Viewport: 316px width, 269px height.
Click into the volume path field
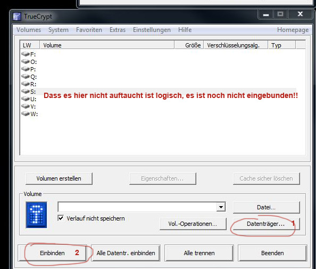[137, 207]
